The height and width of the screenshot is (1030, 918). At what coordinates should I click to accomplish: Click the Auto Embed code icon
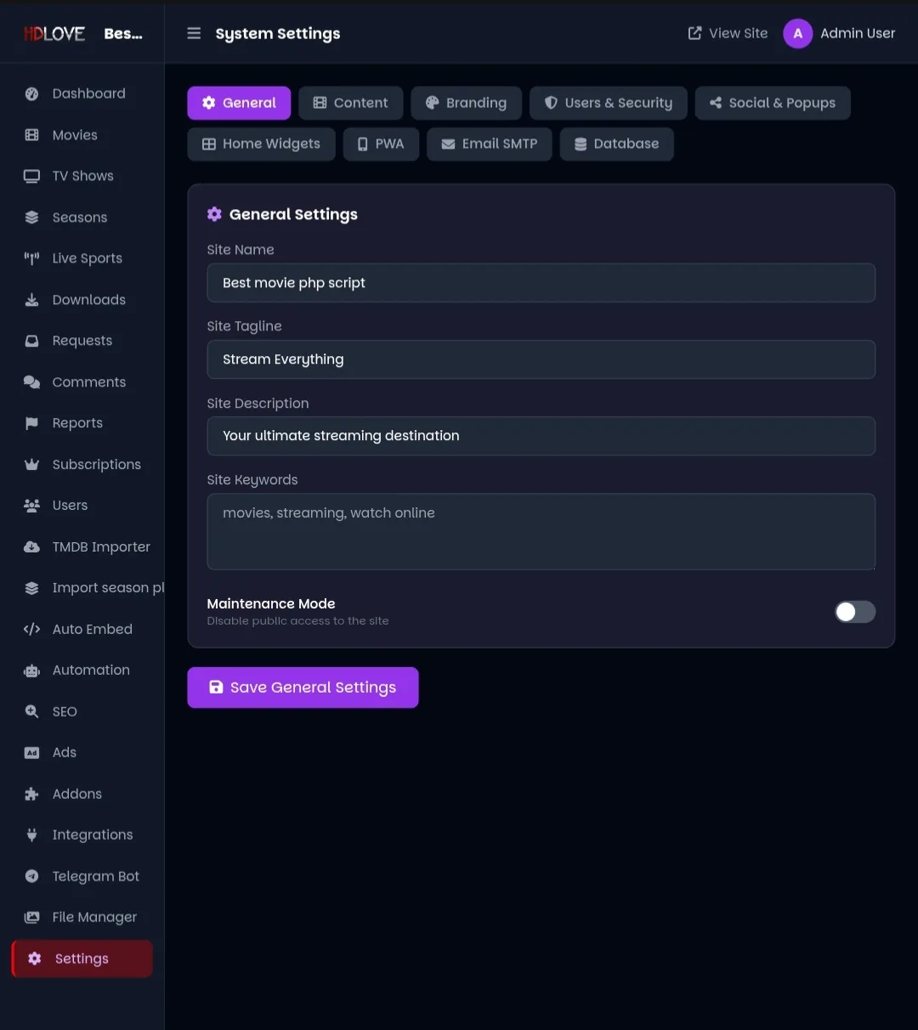[31, 629]
